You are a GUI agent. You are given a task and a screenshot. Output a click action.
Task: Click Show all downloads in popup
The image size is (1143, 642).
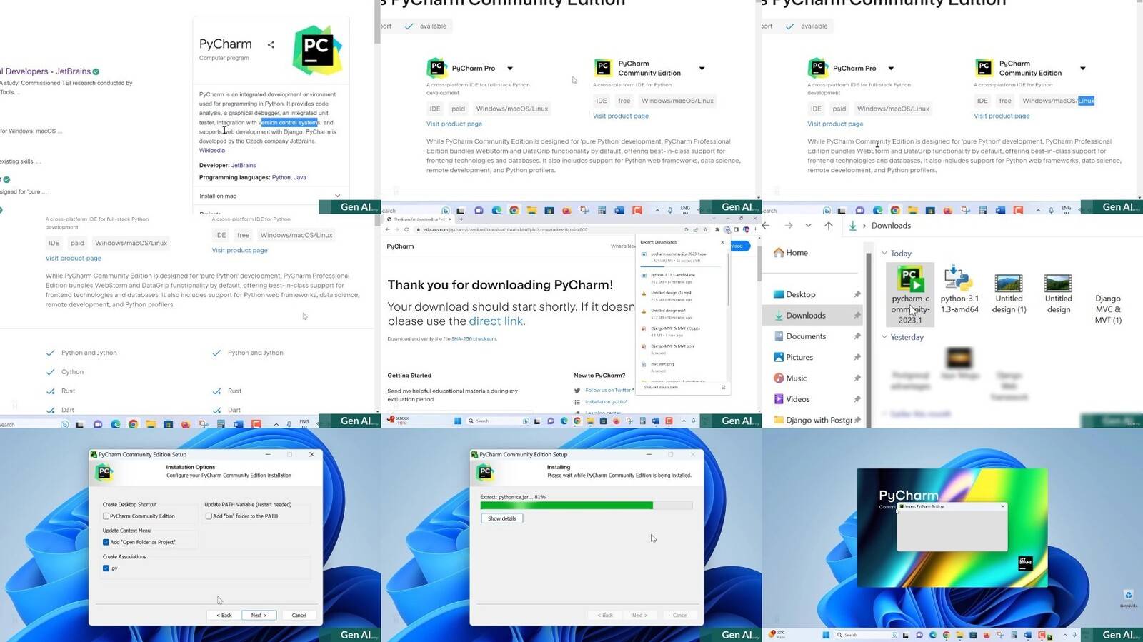coord(661,387)
